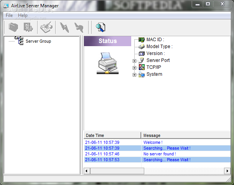The image size is (234, 185).
Task: Expand the Server Port node
Action: coord(134,61)
